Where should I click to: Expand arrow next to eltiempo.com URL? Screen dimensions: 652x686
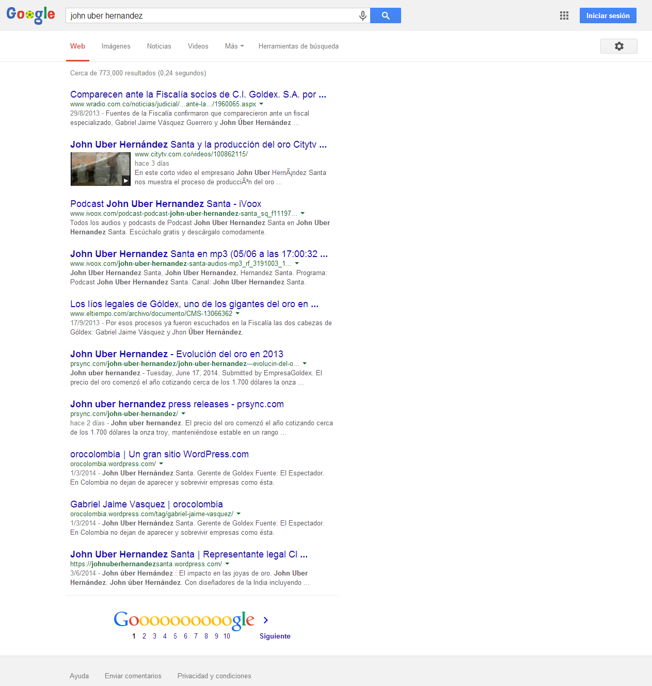(x=237, y=313)
